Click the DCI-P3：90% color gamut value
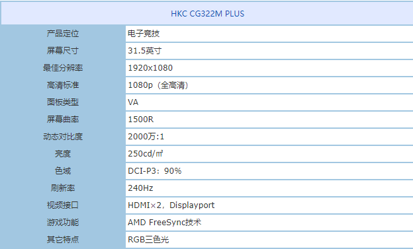This screenshot has height=249, width=413. (x=155, y=171)
